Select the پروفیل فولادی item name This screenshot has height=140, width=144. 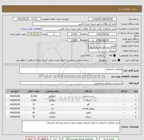pyautogui.click(x=88, y=109)
